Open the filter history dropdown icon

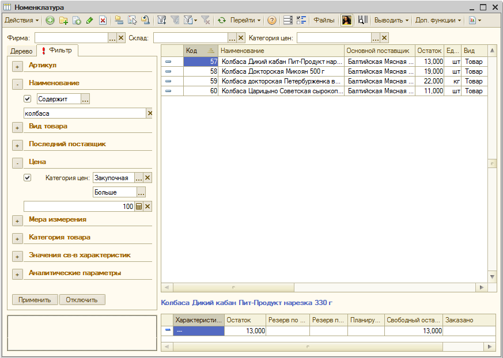tap(190, 20)
